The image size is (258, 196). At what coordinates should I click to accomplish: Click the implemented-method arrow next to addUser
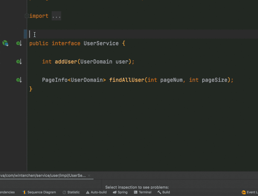[x=19, y=62]
